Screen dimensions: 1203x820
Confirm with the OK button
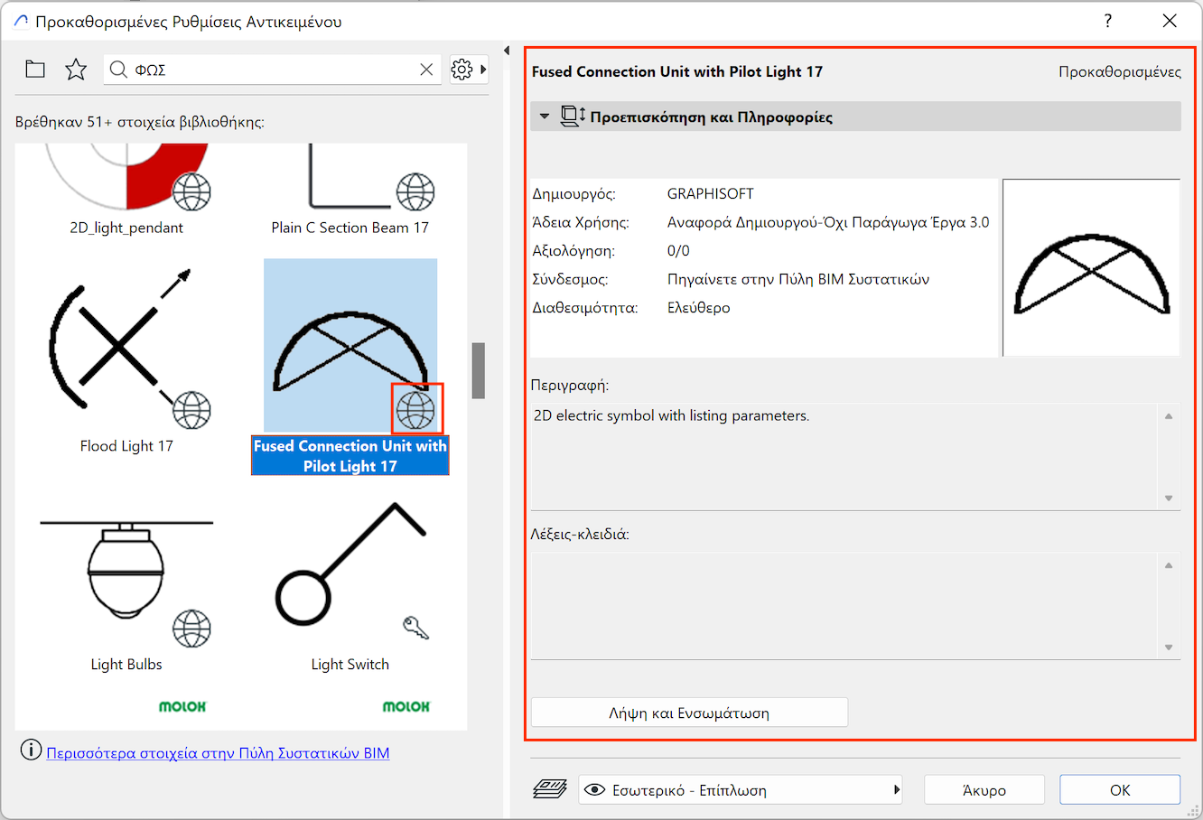coord(1120,790)
